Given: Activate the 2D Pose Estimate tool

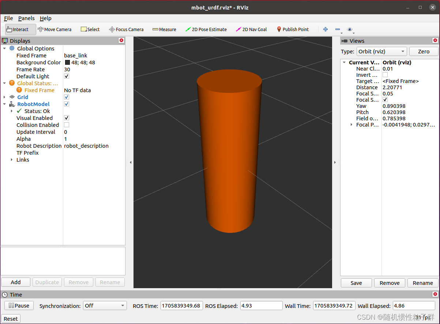Looking at the screenshot, I should (x=206, y=29).
